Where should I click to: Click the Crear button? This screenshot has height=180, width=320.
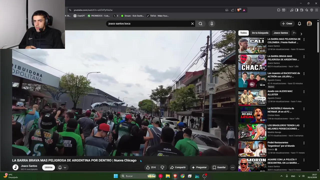click(287, 24)
